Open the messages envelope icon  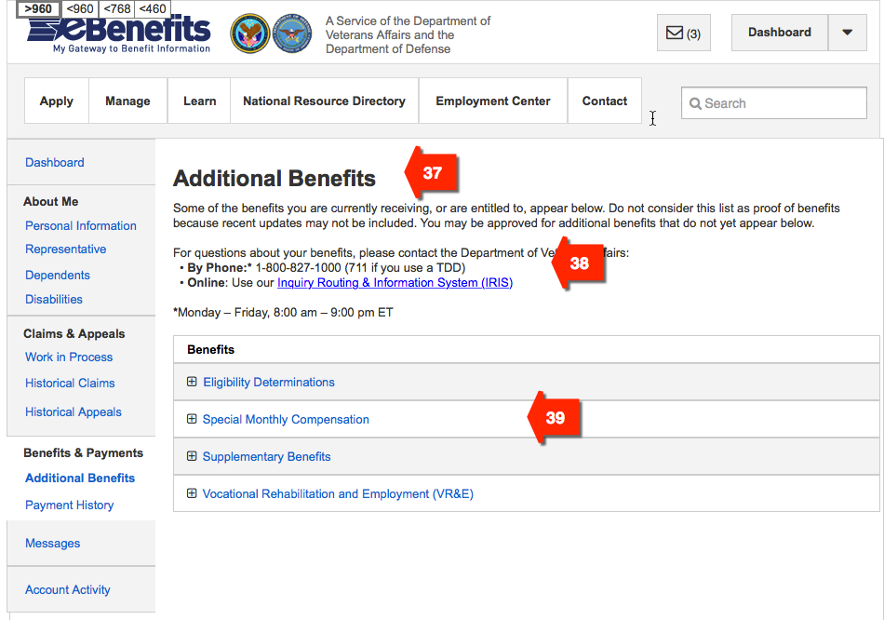click(x=675, y=33)
